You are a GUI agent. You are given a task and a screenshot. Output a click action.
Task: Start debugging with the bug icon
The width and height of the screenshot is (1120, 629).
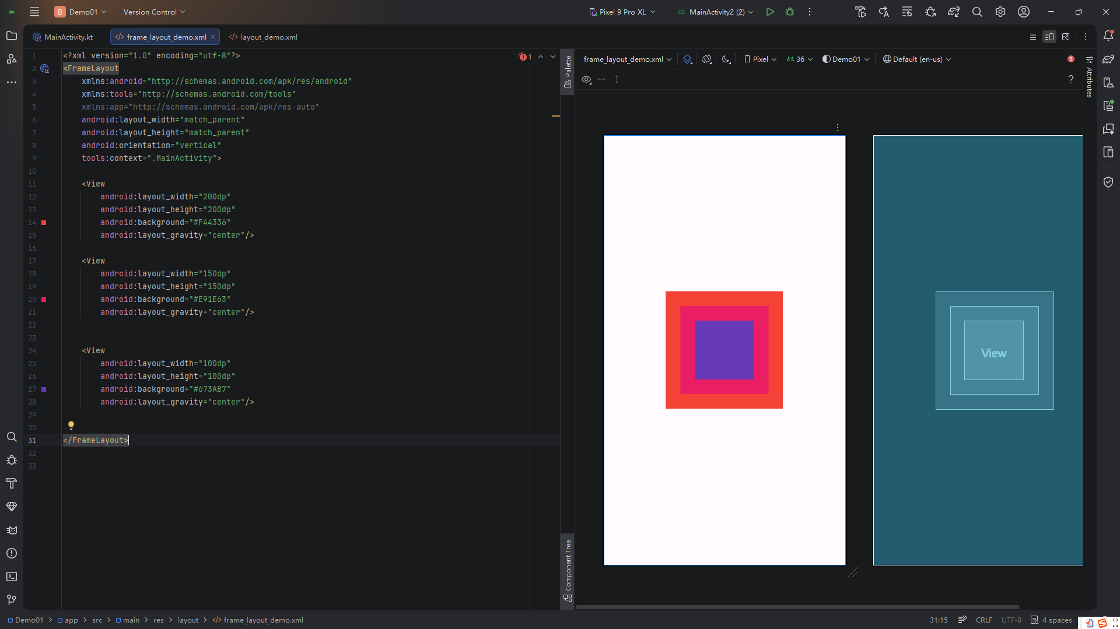pyautogui.click(x=790, y=12)
